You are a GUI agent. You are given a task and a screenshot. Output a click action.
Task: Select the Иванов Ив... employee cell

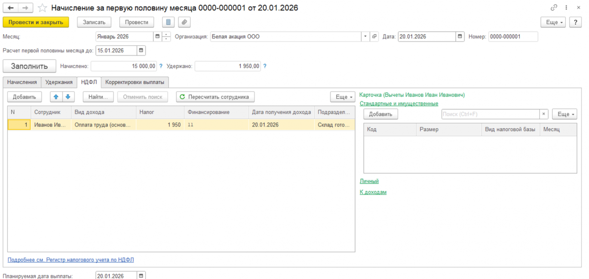tap(50, 125)
